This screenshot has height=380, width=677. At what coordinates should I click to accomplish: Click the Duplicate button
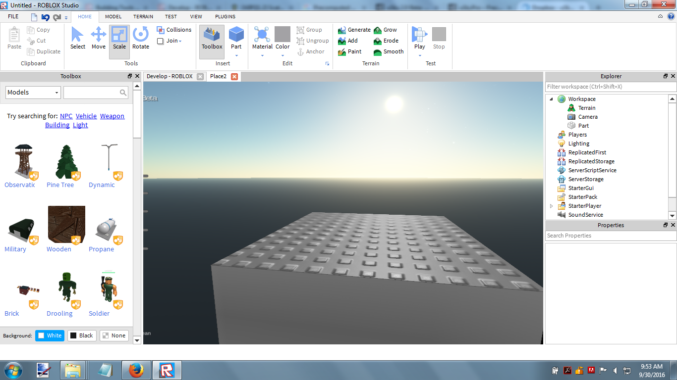[44, 51]
